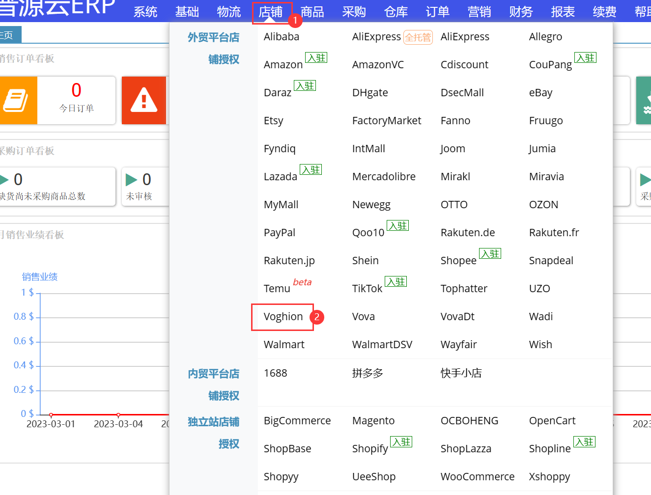Open the 店铺 menu
Image resolution: width=651 pixels, height=495 pixels.
tap(271, 12)
